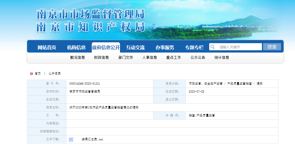
Task: Go to 人事信息 submenu
Action: point(150,58)
